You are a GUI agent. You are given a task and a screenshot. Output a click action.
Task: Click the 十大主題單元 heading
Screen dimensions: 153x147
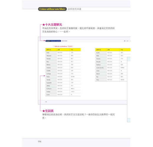[54, 25]
